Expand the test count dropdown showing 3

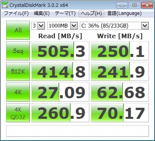tap(41, 26)
